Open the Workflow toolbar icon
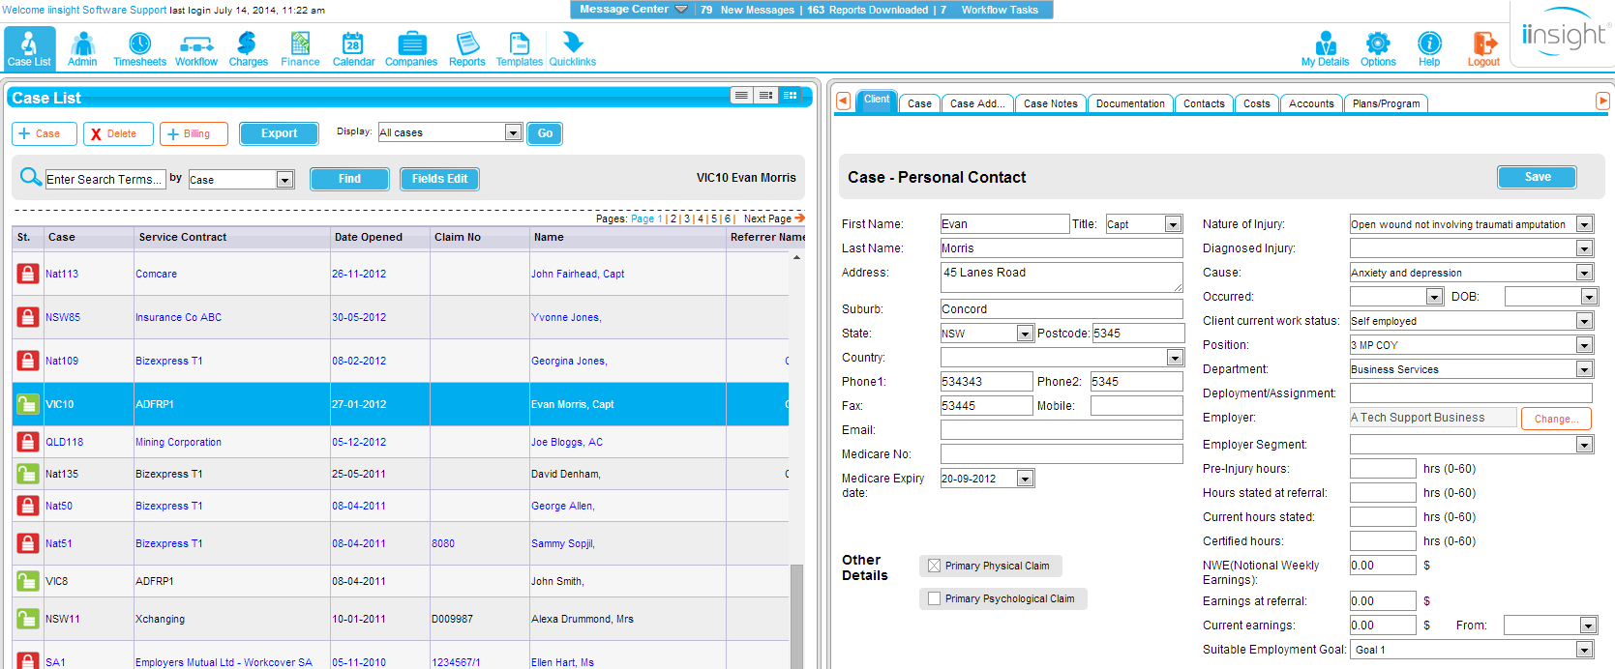The width and height of the screenshot is (1615, 669). (x=195, y=44)
